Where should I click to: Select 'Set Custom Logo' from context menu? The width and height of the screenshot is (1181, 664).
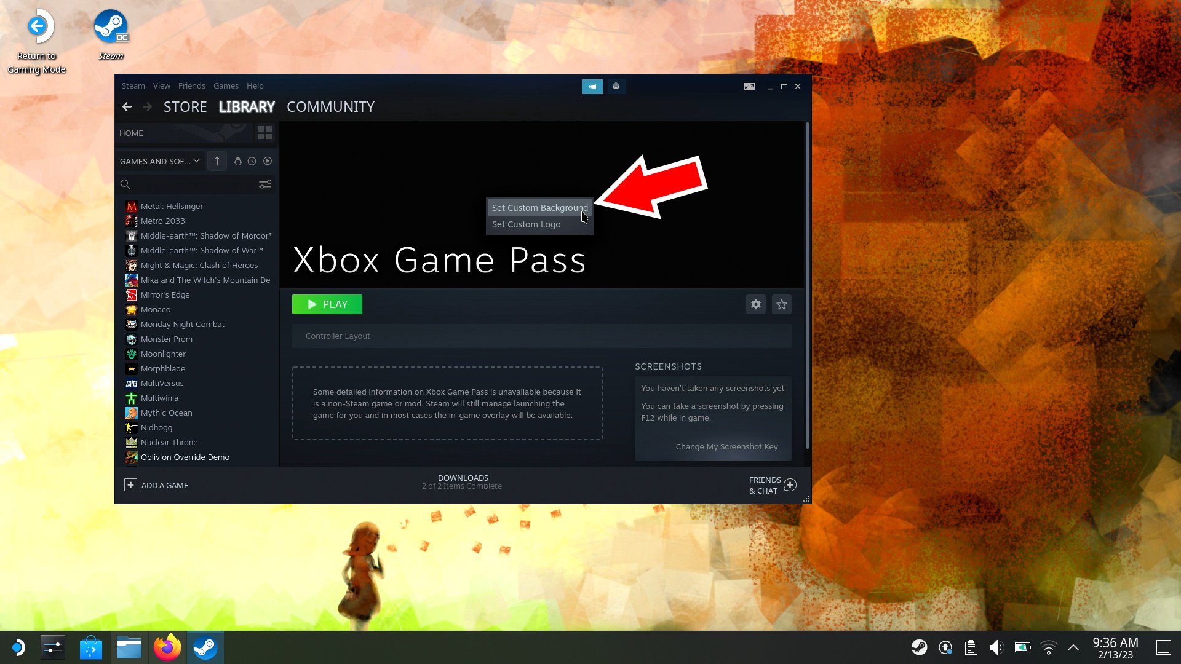tap(527, 224)
